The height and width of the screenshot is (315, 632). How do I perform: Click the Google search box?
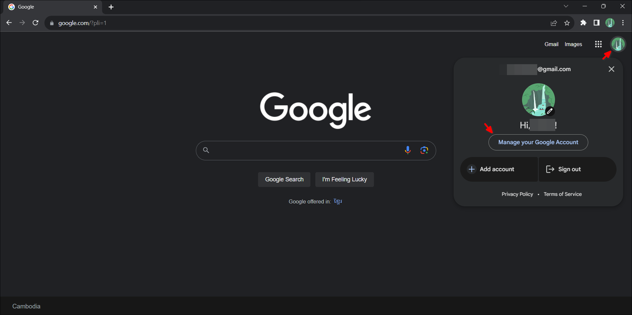316,150
